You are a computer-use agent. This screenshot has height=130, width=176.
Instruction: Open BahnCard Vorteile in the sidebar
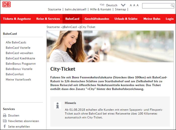tap(18, 48)
